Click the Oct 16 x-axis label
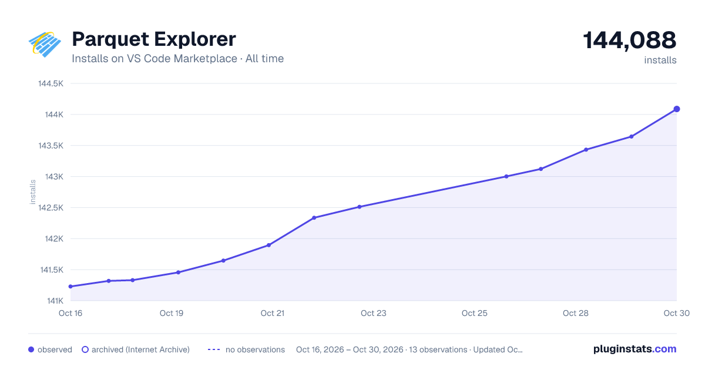This screenshot has height=370, width=705. point(70,313)
